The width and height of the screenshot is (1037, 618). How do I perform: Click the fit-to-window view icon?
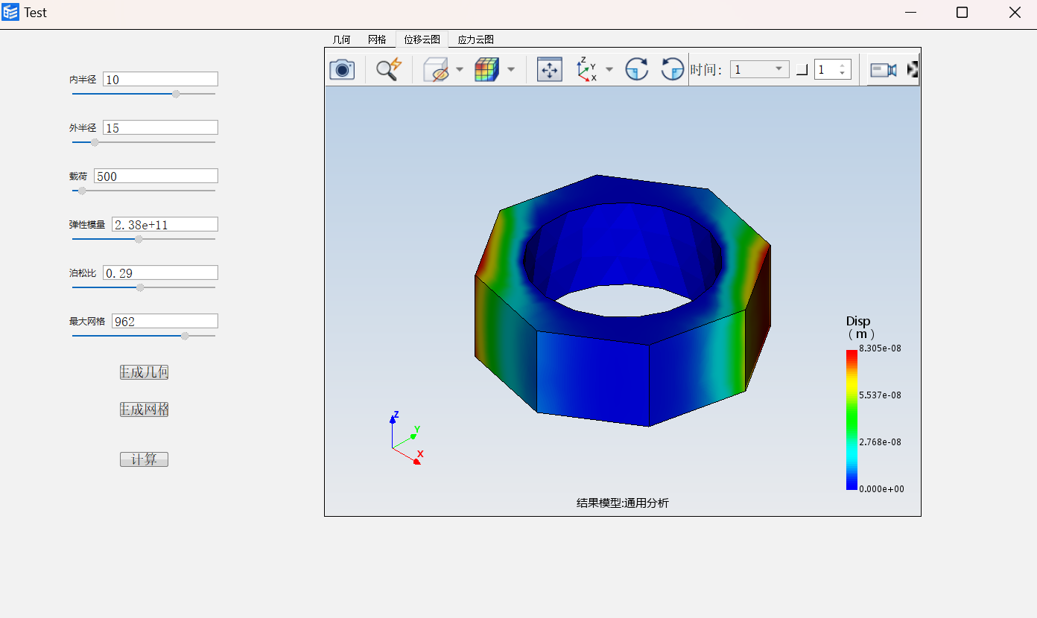[550, 69]
